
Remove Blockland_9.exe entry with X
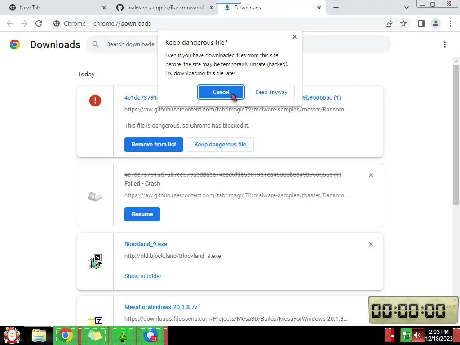[x=371, y=244]
